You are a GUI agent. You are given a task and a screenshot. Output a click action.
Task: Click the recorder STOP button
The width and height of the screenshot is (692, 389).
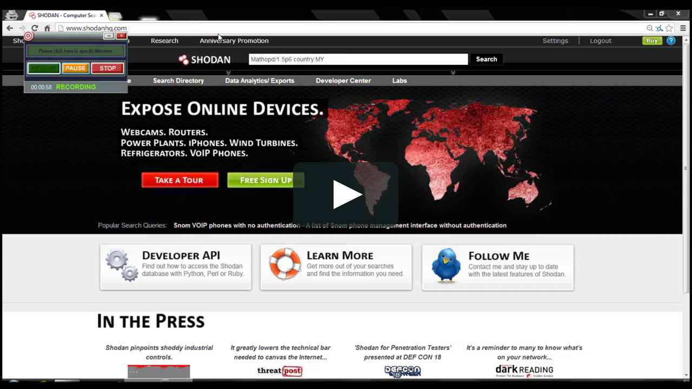pos(108,68)
